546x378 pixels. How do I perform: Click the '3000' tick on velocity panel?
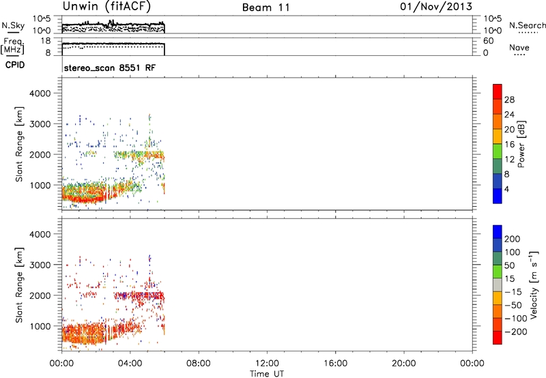(40, 265)
